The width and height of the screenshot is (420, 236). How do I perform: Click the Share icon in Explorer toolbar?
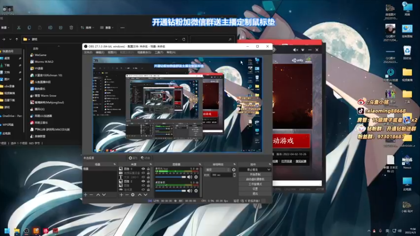click(61, 28)
